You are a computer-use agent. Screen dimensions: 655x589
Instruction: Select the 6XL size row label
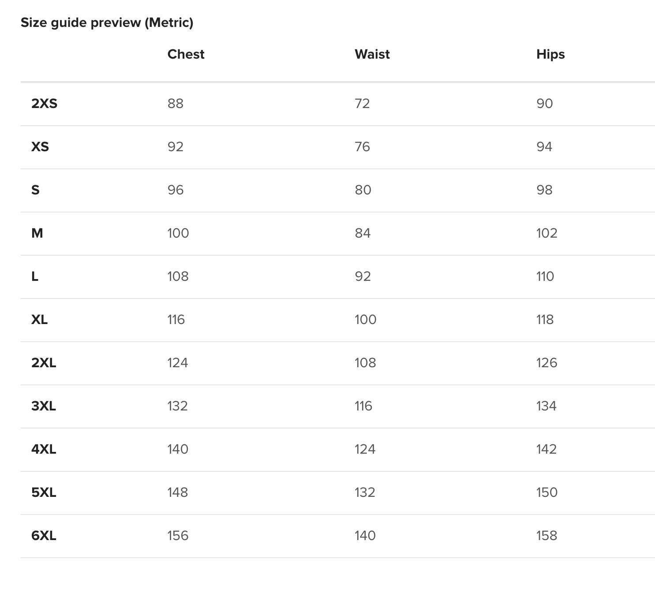(44, 536)
